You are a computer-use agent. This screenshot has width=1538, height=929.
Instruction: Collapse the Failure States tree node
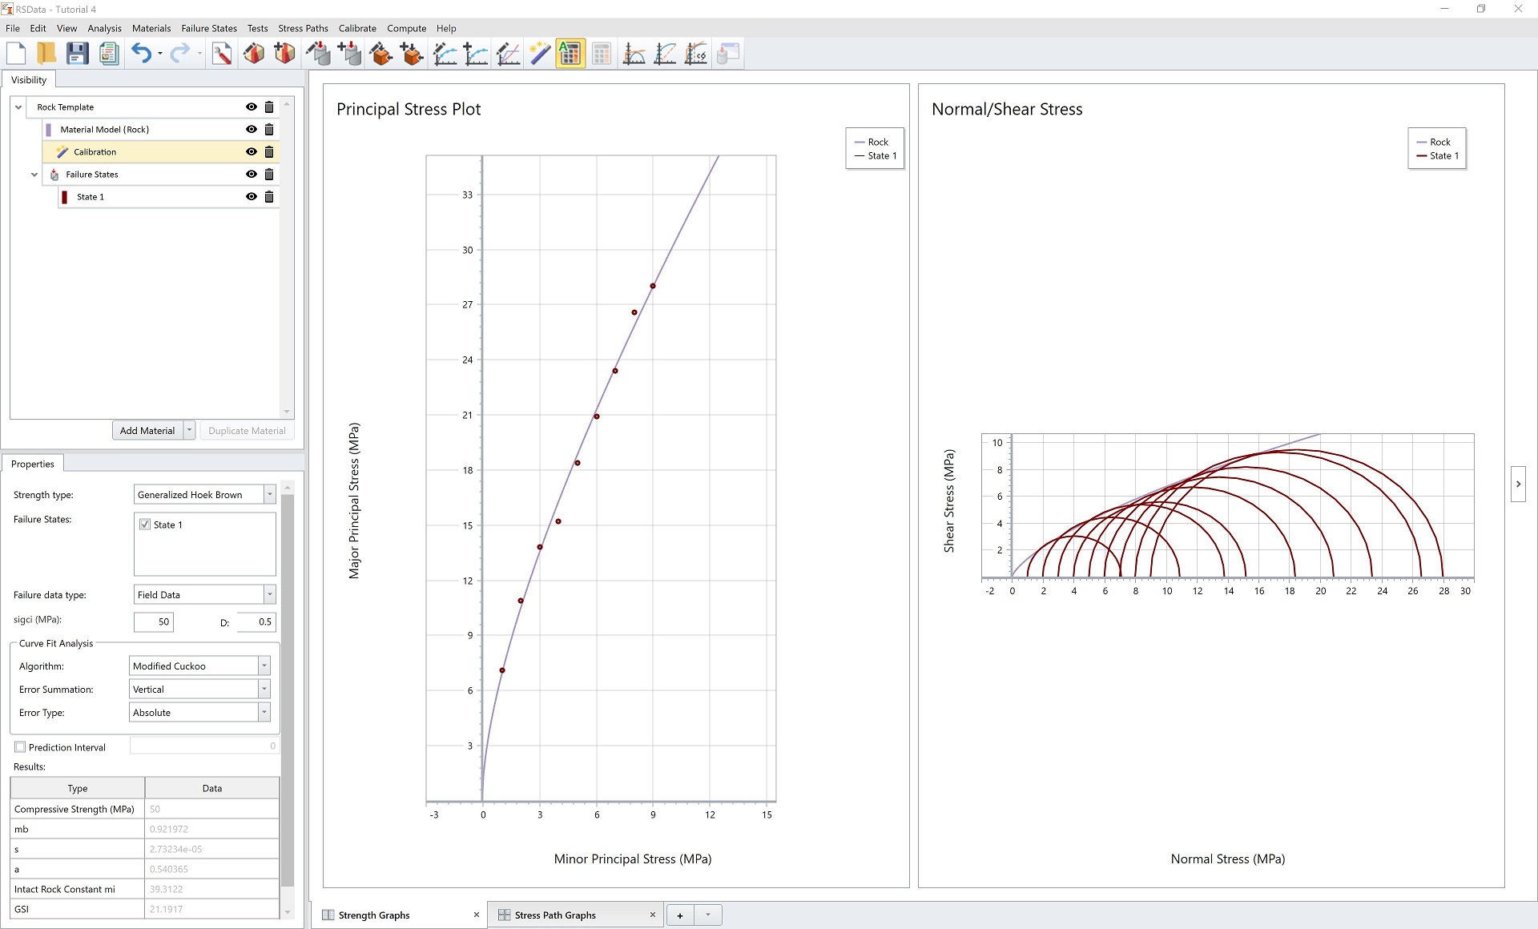[x=34, y=174]
